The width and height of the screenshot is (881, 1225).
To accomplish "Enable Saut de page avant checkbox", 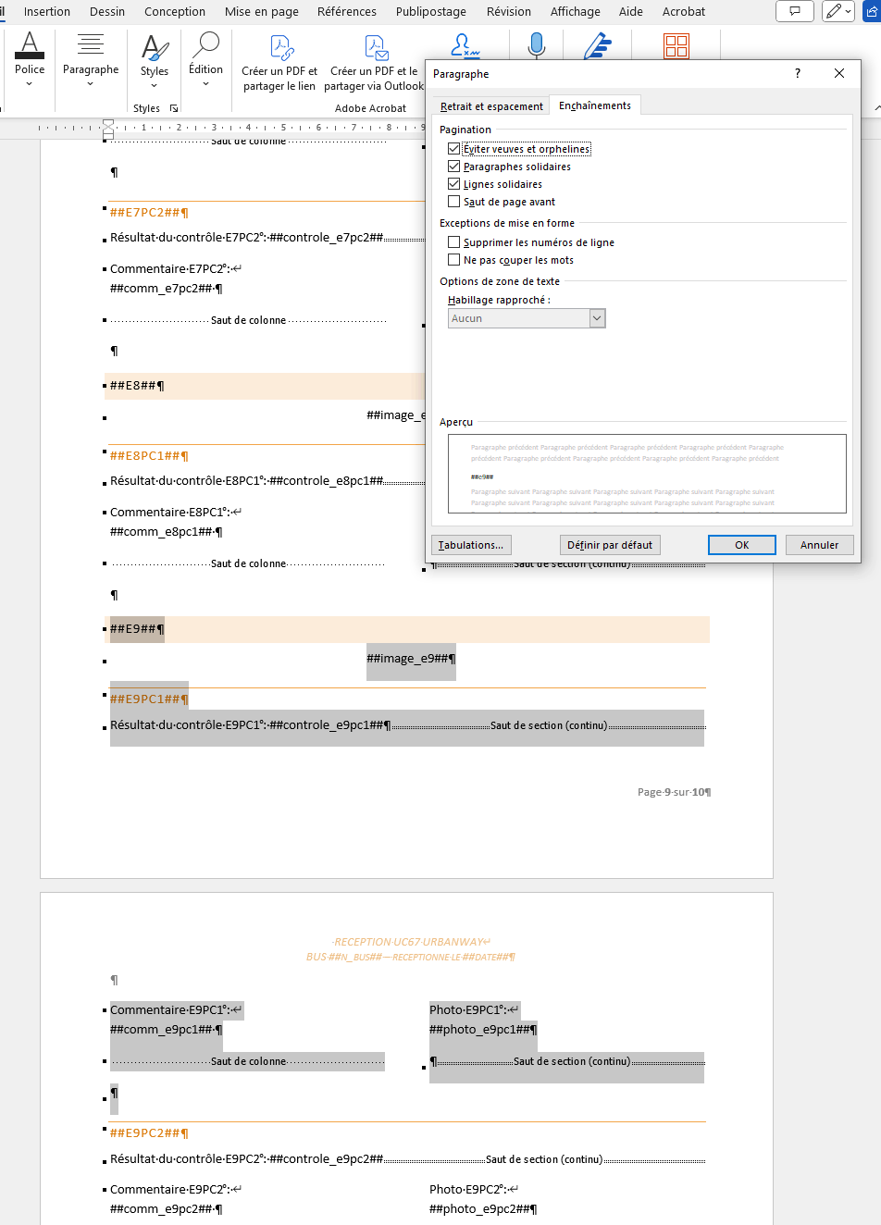I will (x=453, y=202).
